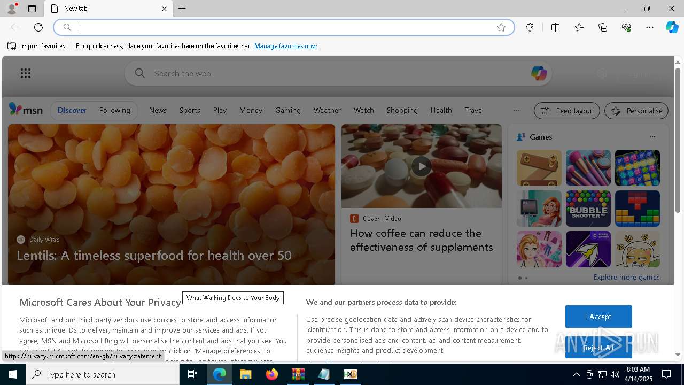Refresh the page
The image size is (684, 385).
tap(38, 27)
